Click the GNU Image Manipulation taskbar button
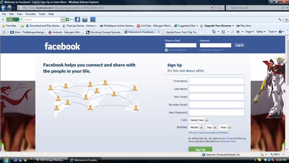289x163 pixels. pos(51,160)
